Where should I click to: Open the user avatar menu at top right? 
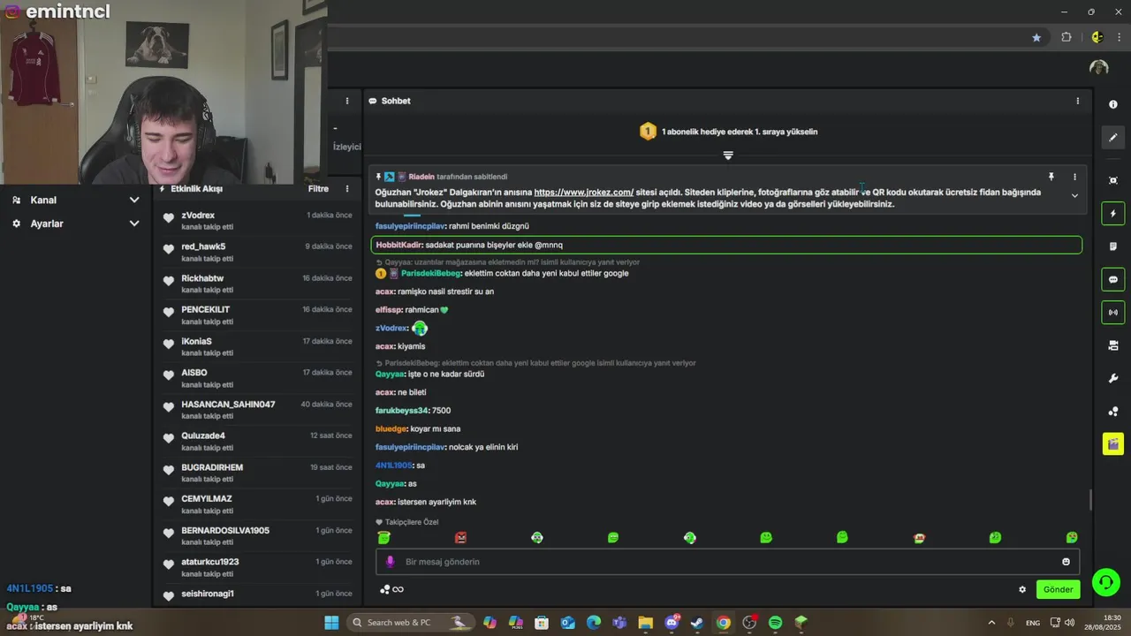click(x=1098, y=67)
